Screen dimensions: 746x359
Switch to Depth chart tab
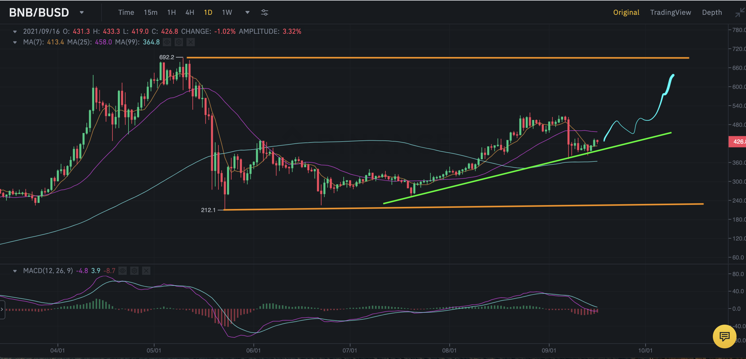click(712, 12)
